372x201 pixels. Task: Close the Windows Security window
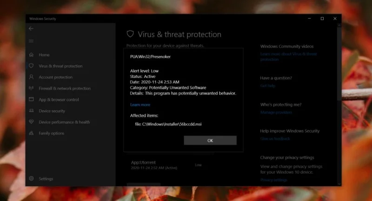coord(335,19)
